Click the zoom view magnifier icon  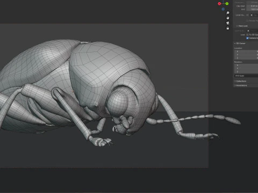pyautogui.click(x=228, y=13)
